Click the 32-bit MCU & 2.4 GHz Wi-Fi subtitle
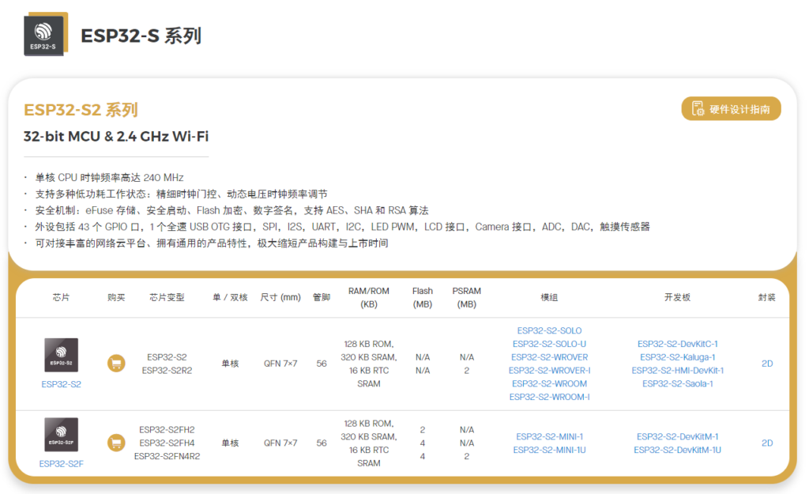809x494 pixels. 116,136
